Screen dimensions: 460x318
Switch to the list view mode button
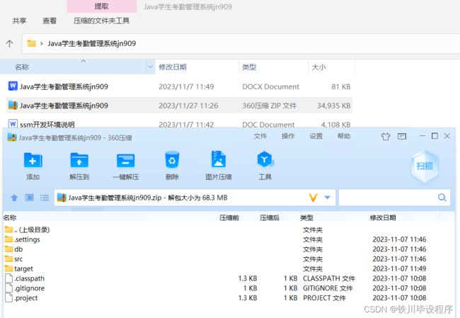[x=45, y=198]
